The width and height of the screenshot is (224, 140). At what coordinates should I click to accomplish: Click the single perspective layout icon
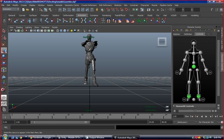[x=4, y=98]
